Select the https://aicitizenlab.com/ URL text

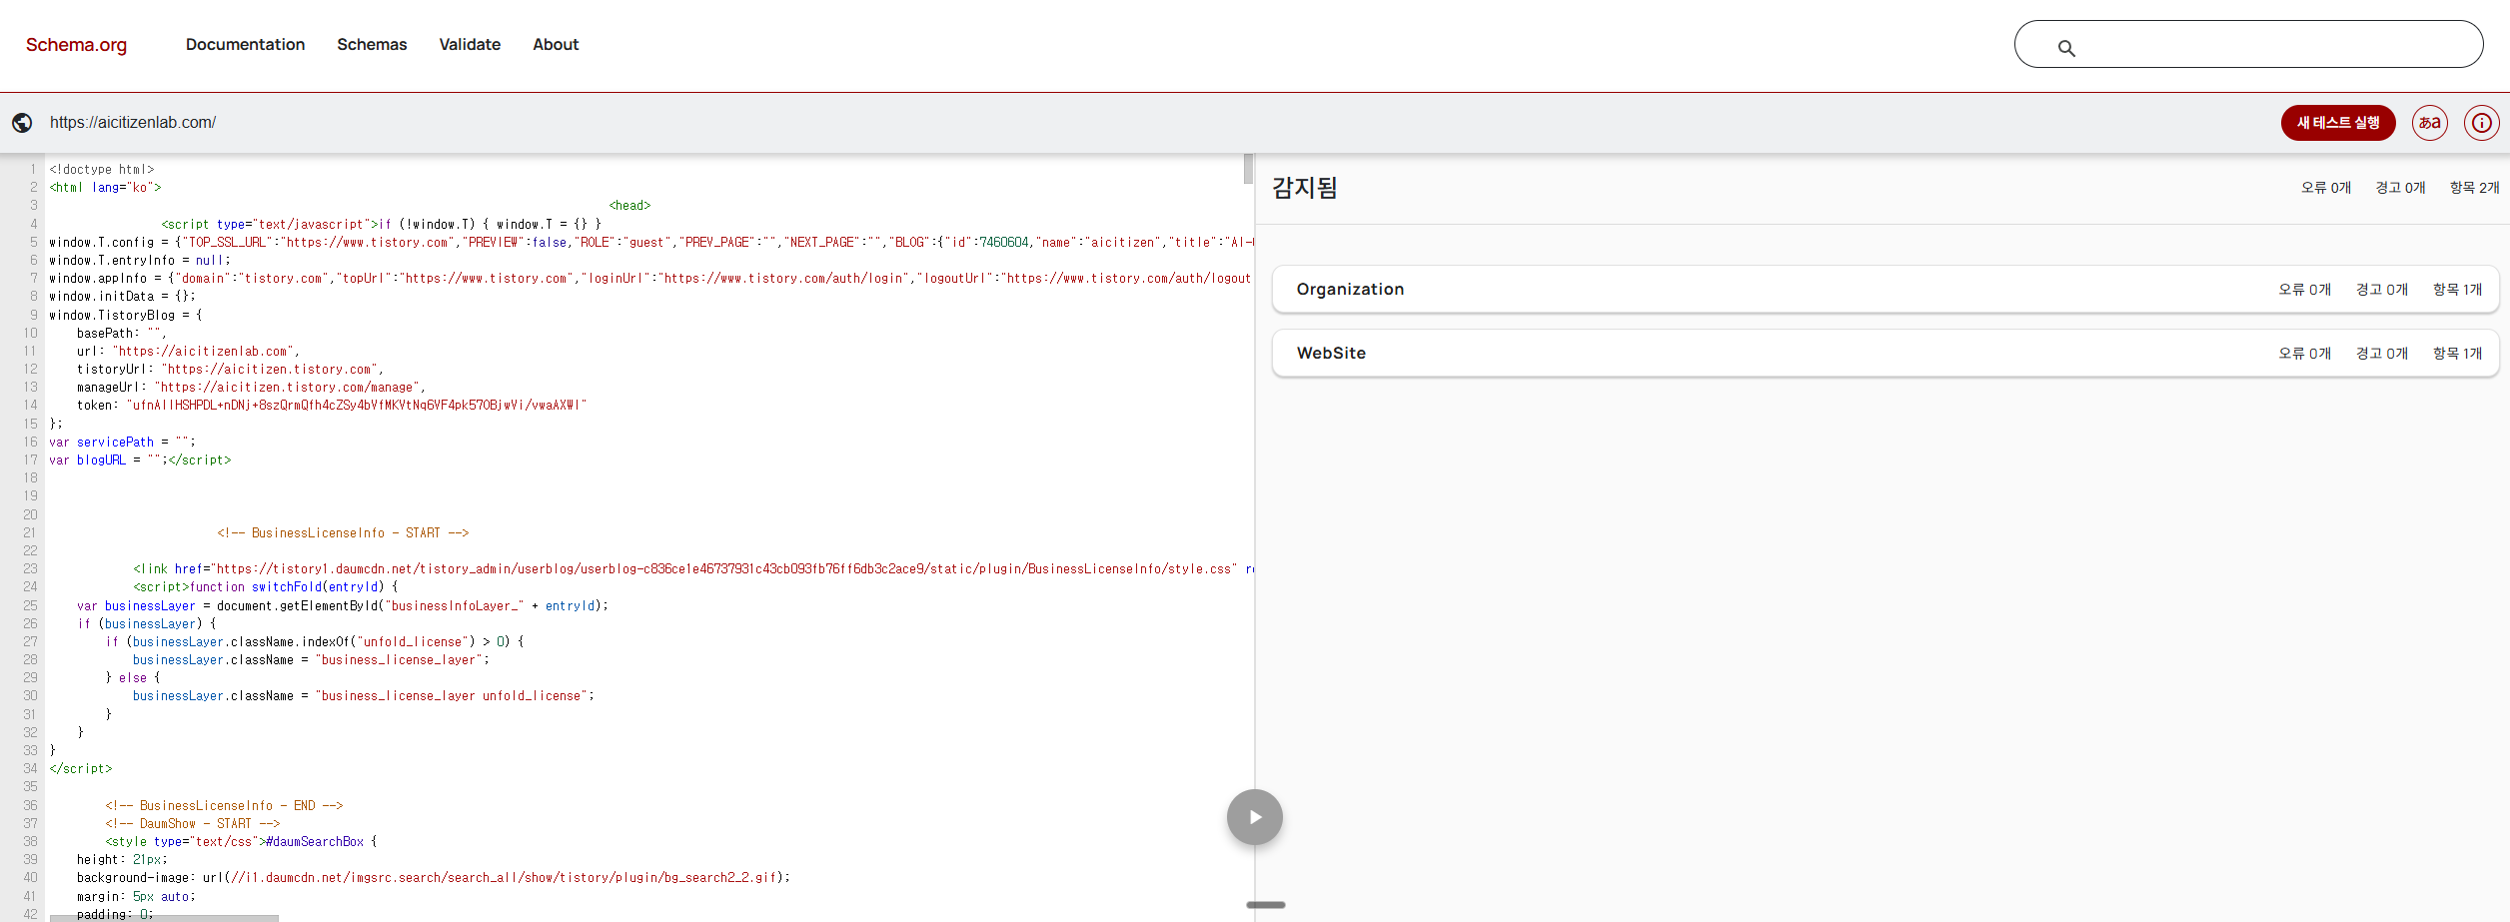tap(133, 123)
